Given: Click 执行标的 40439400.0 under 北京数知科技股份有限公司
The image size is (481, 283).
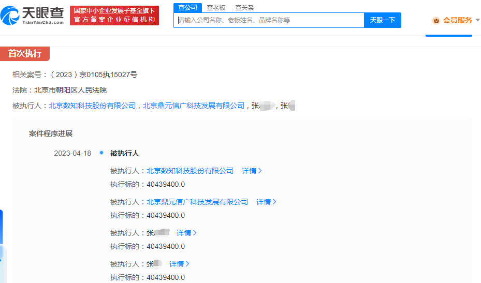Looking at the screenshot, I should click(148, 184).
